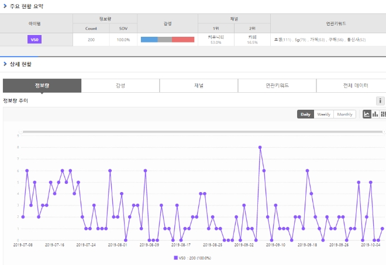
Task: Click the purple V50 issue badge
Action: pyautogui.click(x=36, y=40)
